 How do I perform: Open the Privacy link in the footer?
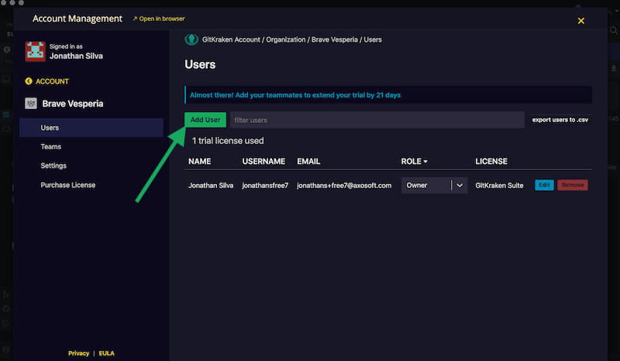click(78, 353)
